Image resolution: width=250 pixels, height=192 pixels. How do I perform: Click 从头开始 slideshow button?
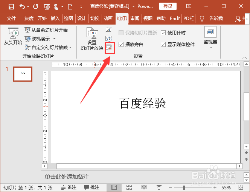[x=13, y=36]
